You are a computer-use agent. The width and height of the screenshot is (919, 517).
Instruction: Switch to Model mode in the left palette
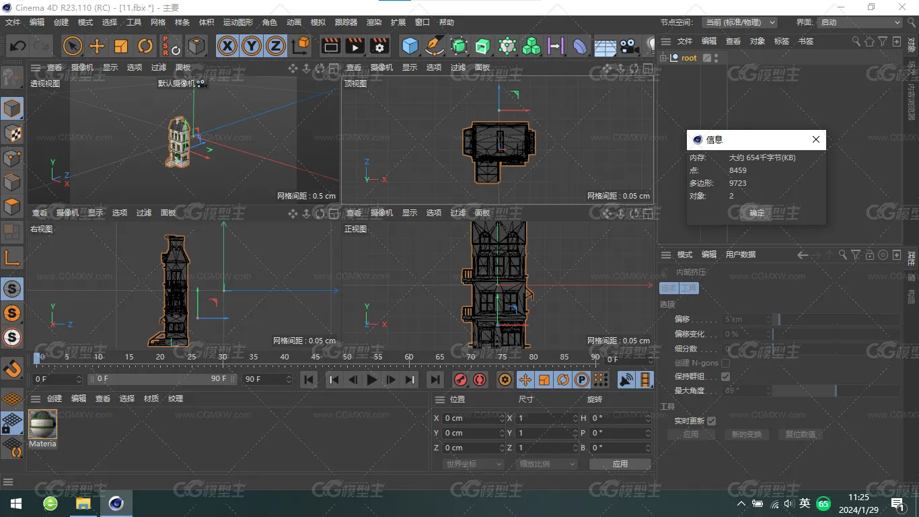(12, 108)
